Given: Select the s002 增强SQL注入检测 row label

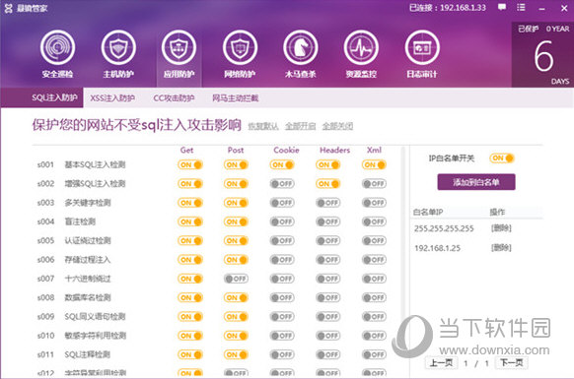Looking at the screenshot, I should coord(96,184).
